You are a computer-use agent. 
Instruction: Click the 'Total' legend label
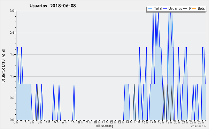click(x=158, y=8)
